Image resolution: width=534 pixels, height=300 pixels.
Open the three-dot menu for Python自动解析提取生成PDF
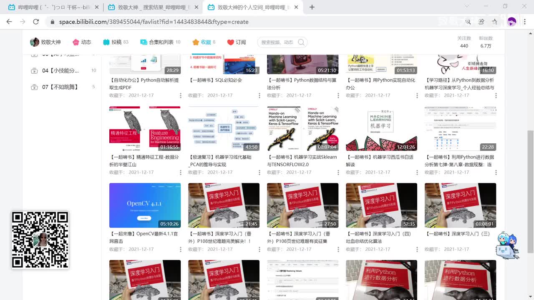pyautogui.click(x=181, y=95)
